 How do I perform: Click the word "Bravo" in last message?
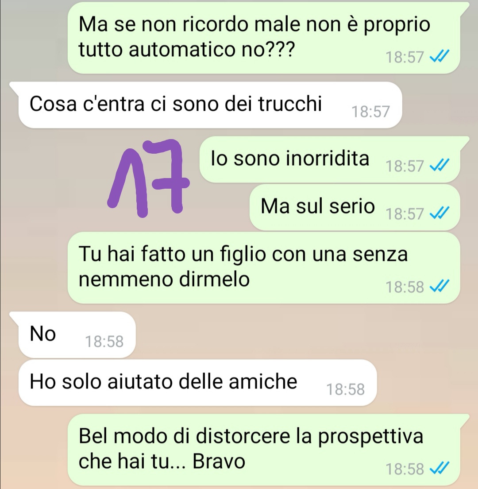tap(219, 461)
